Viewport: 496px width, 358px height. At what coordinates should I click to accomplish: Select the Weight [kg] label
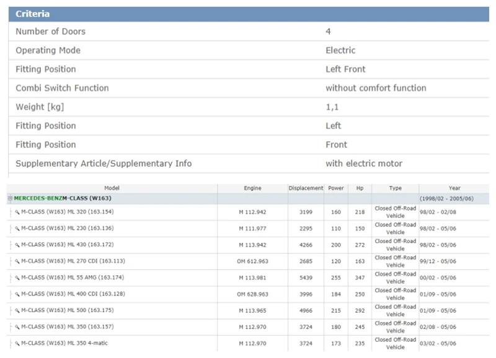[40, 107]
